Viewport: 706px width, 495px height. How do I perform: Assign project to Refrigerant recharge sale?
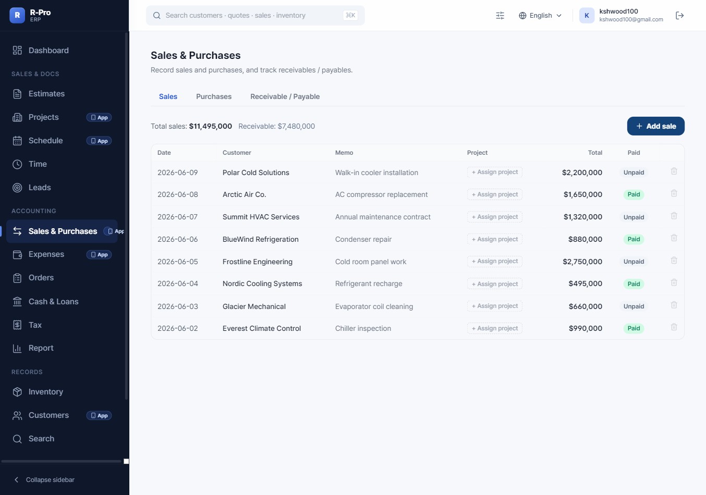coord(495,284)
